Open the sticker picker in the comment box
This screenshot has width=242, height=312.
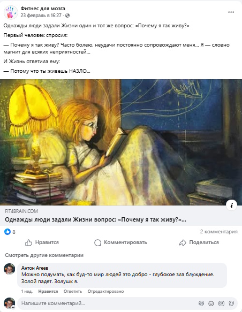[231, 303]
